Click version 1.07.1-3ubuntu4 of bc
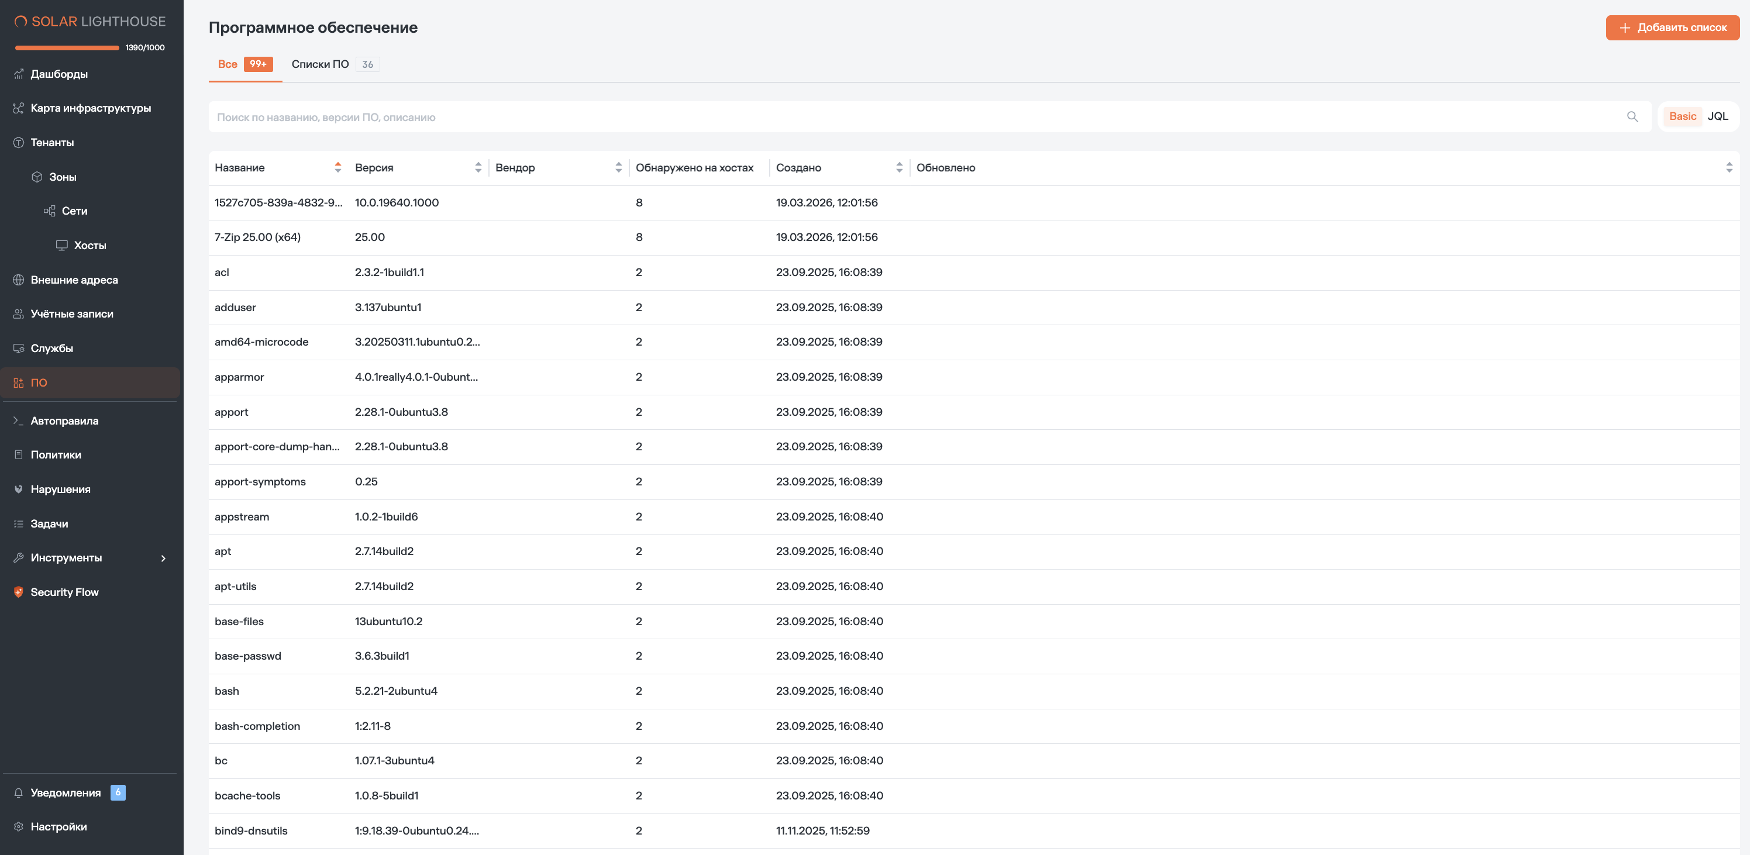 coord(395,761)
